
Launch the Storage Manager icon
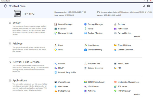coord(85,24)
